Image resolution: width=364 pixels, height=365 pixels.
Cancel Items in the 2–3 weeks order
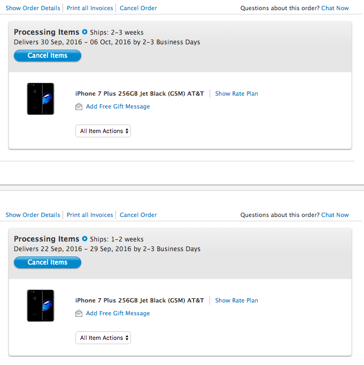point(48,56)
